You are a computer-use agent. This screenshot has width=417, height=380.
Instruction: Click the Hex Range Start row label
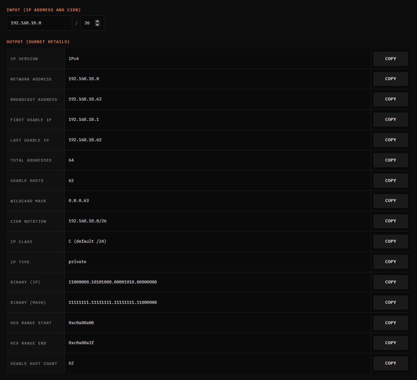(x=31, y=323)
